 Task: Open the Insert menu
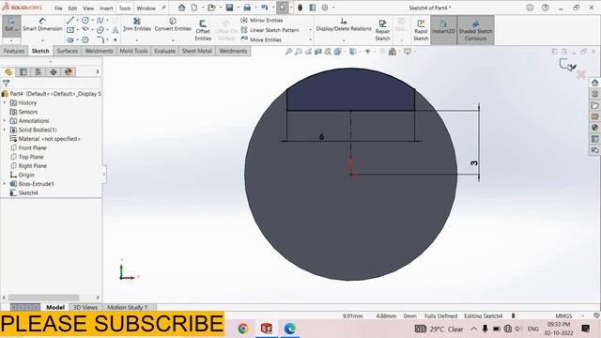click(x=106, y=8)
